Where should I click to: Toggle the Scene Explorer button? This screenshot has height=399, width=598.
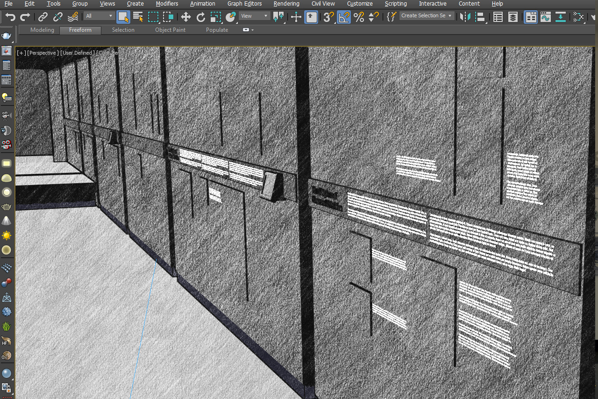[x=498, y=17]
